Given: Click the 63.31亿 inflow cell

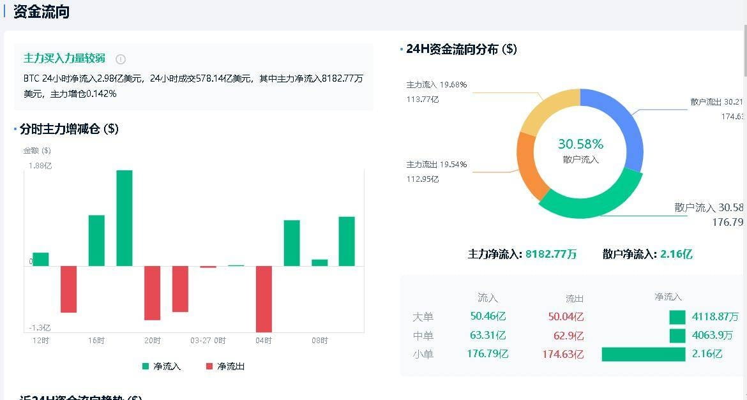Looking at the screenshot, I should pos(488,335).
